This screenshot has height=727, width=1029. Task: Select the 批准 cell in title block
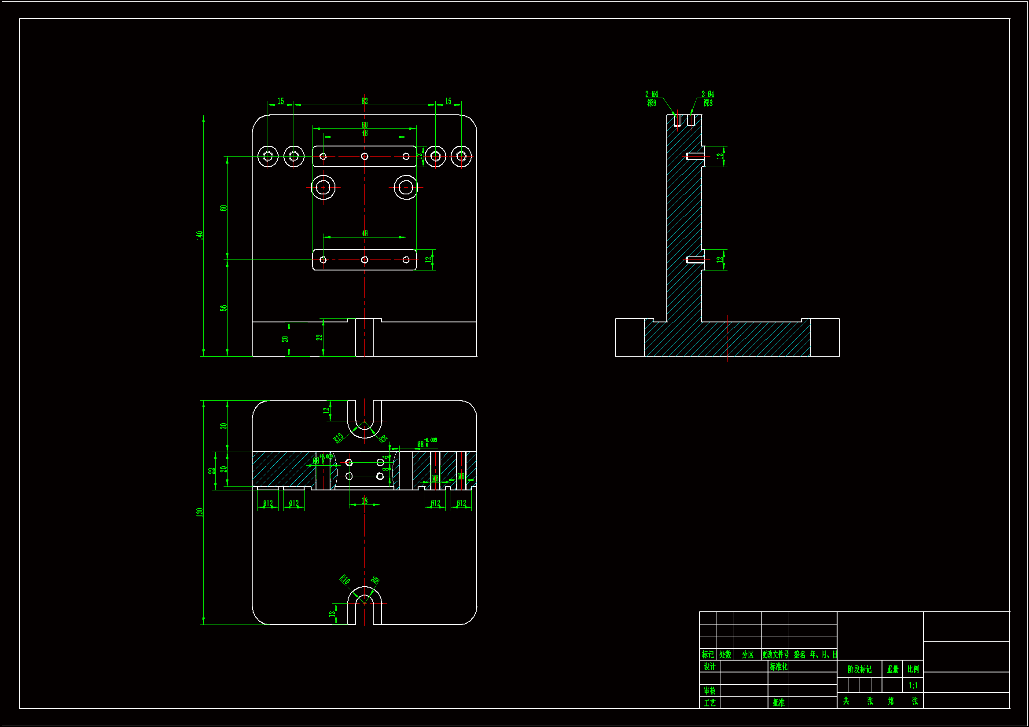click(779, 702)
